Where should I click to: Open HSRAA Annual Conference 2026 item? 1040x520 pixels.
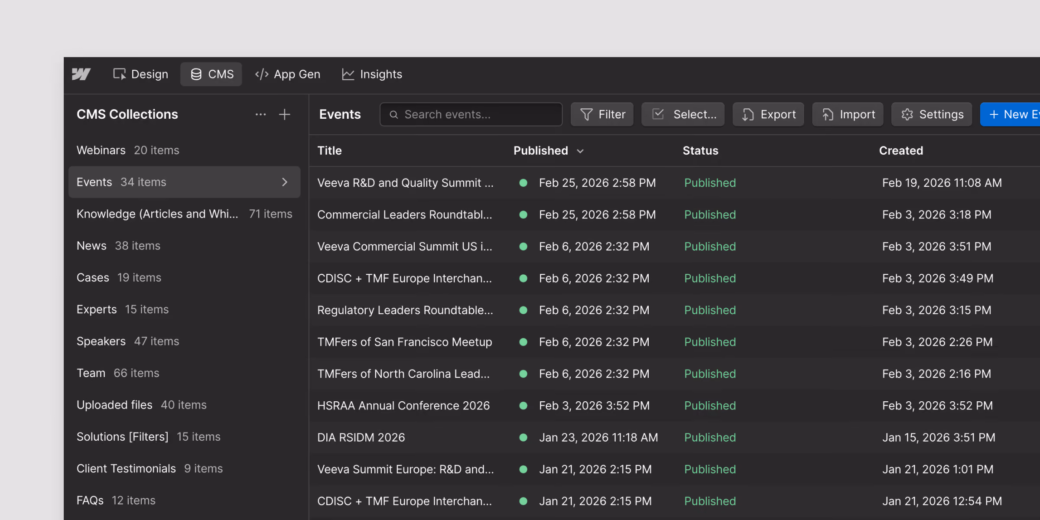(x=403, y=406)
